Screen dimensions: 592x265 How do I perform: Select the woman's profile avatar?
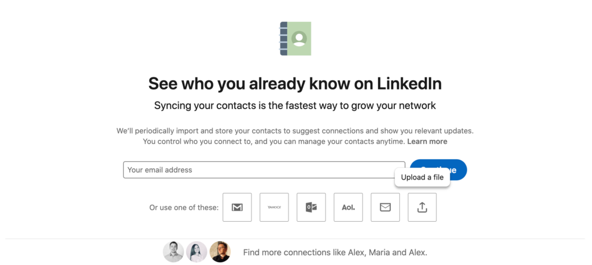(197, 252)
